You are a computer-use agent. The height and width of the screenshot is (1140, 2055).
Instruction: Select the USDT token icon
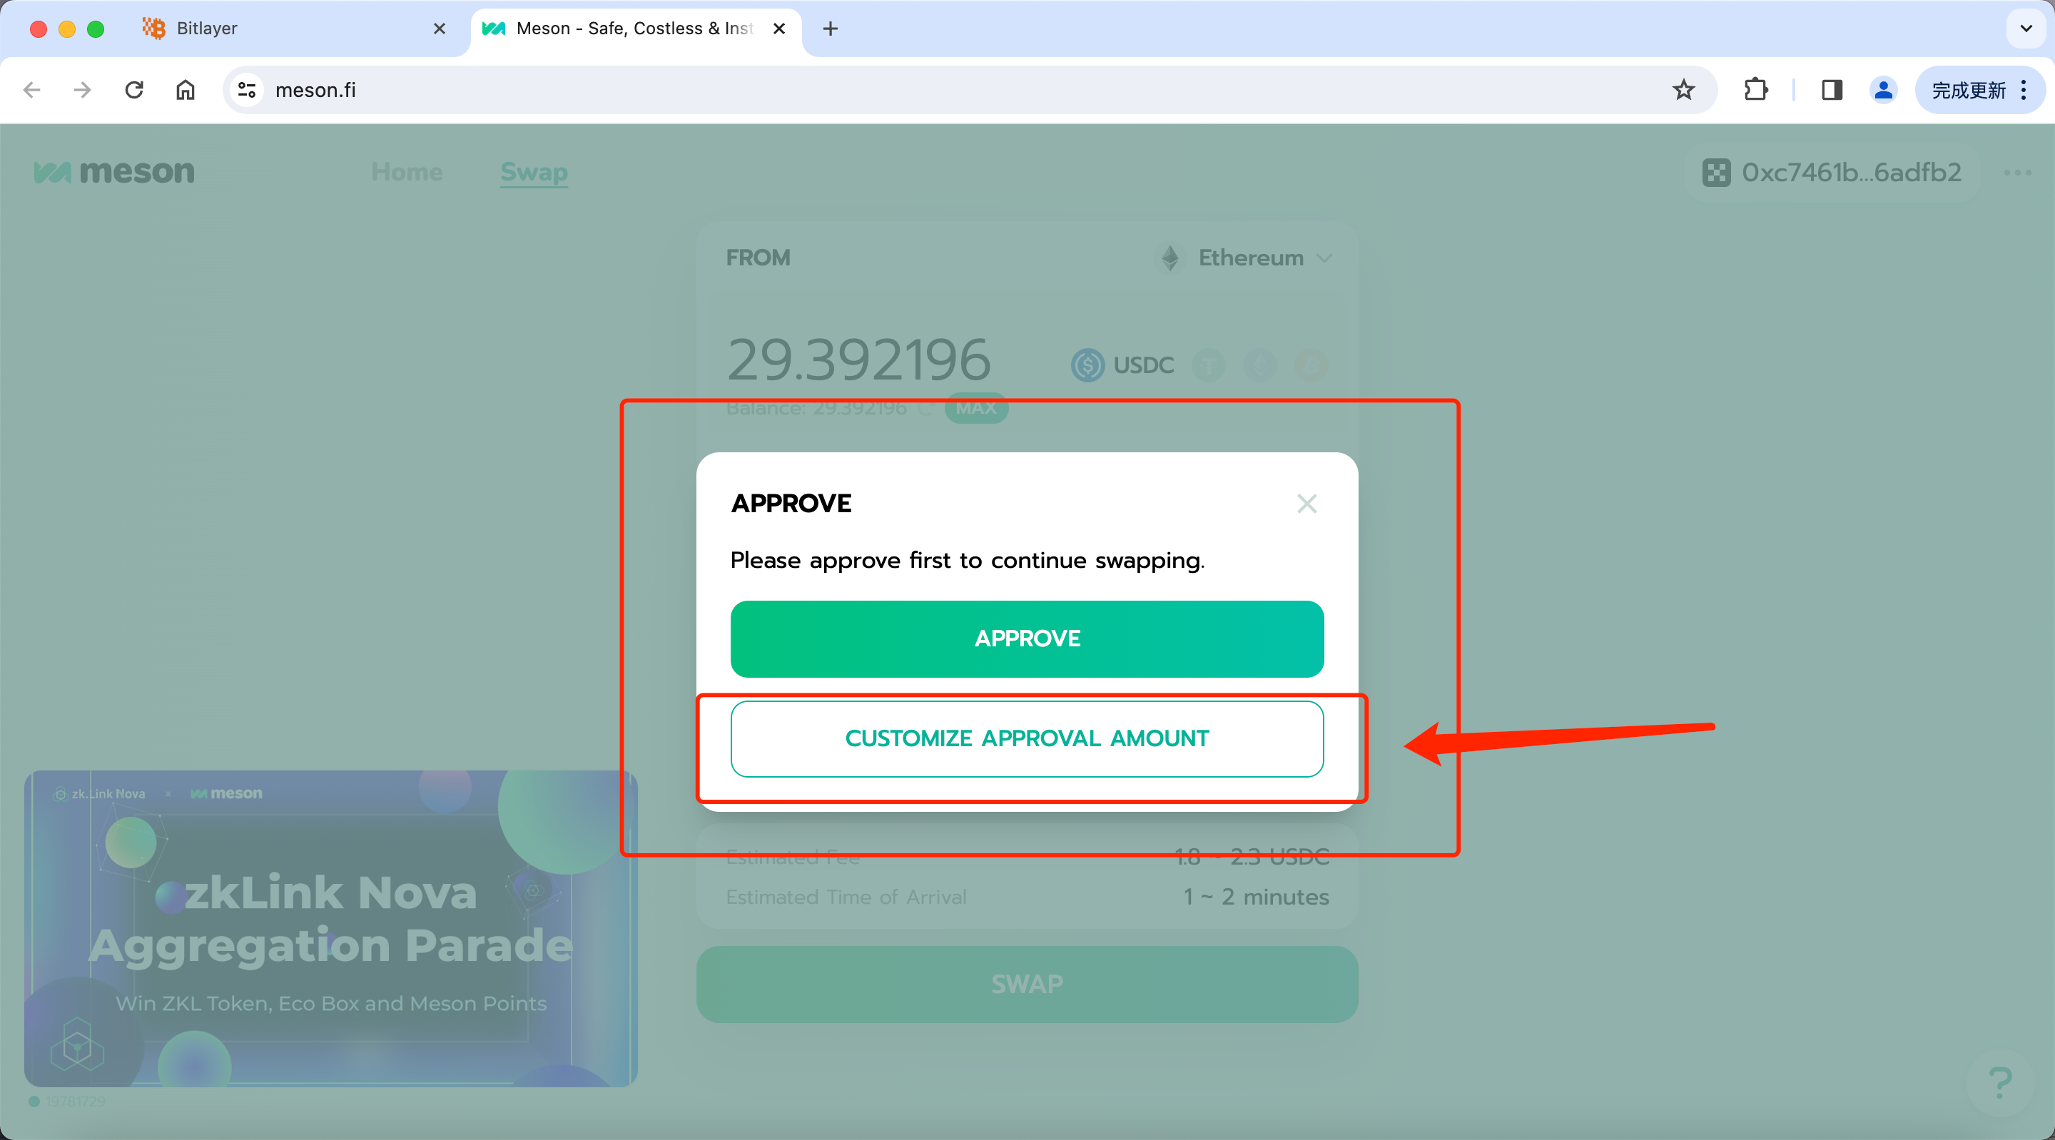(x=1209, y=365)
